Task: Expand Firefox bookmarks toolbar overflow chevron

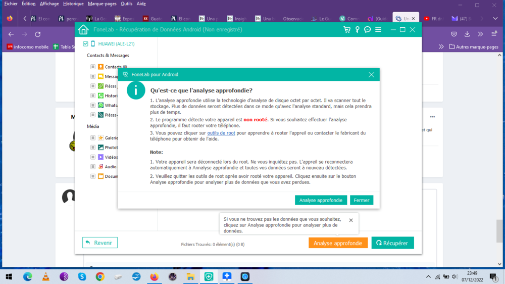Action: tap(441, 46)
